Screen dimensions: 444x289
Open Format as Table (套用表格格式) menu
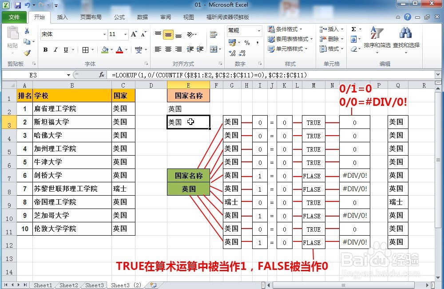(x=290, y=39)
